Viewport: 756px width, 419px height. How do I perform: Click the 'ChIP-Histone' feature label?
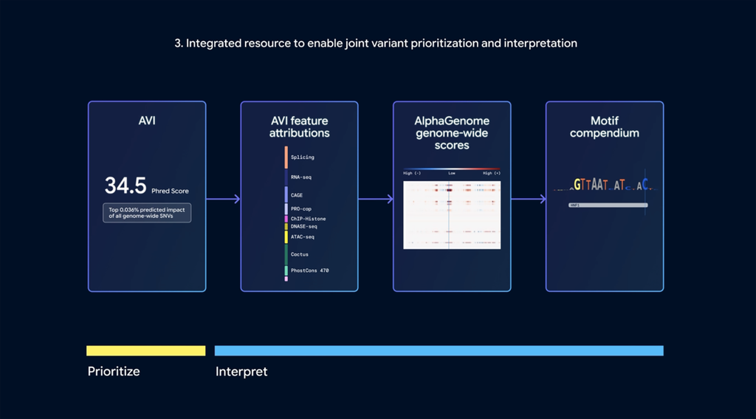308,219
